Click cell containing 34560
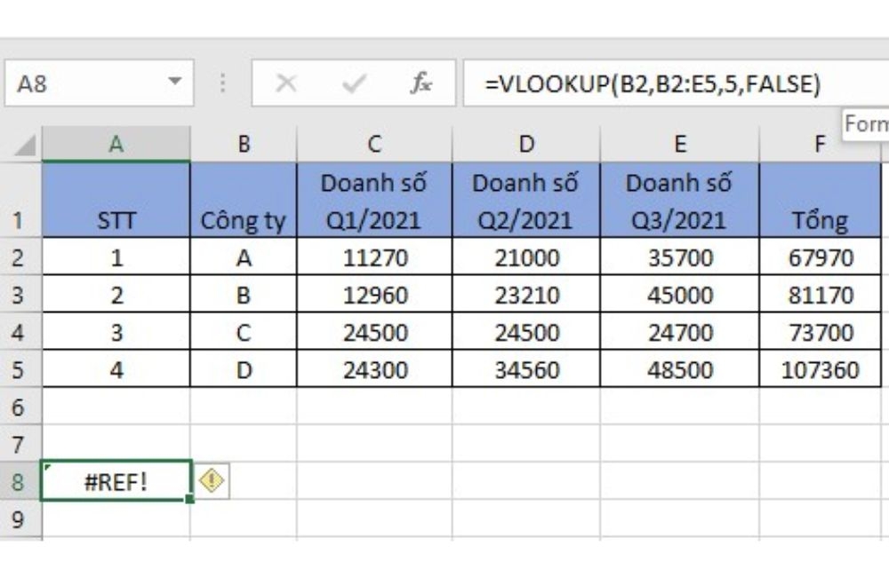The image size is (889, 577). click(x=526, y=369)
